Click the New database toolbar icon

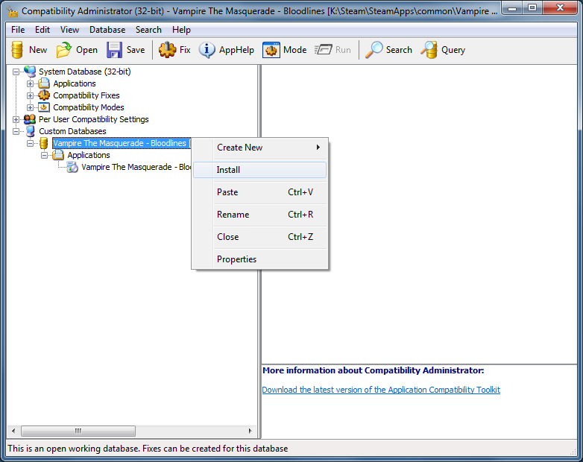(x=17, y=50)
